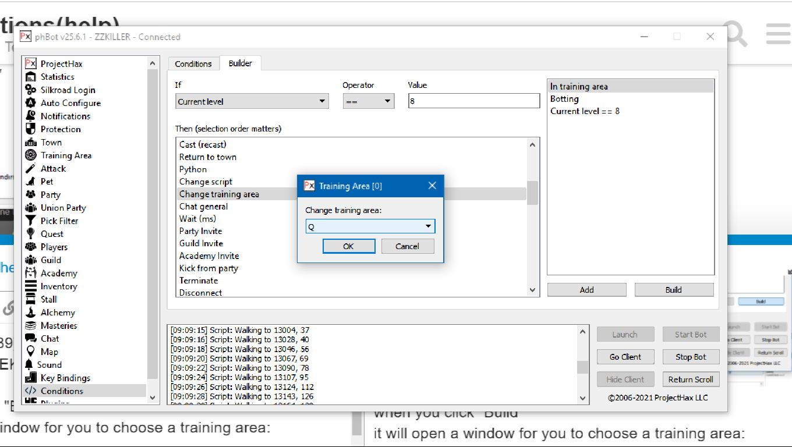This screenshot has width=792, height=447.
Task: Select the Protection shield icon
Action: (31, 129)
